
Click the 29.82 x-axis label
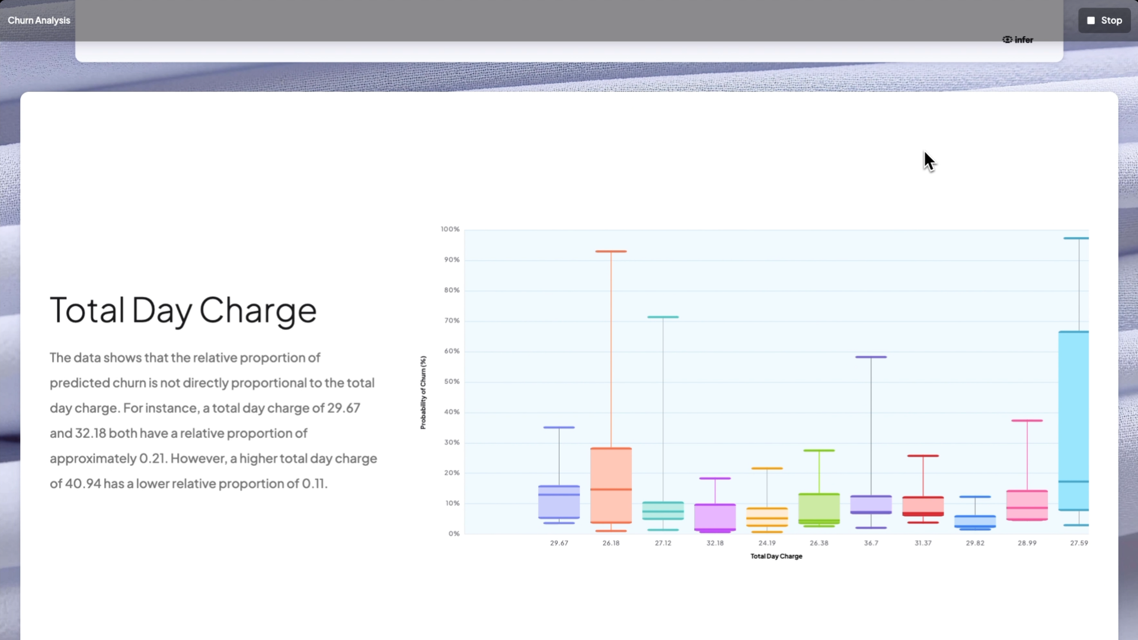coord(974,543)
